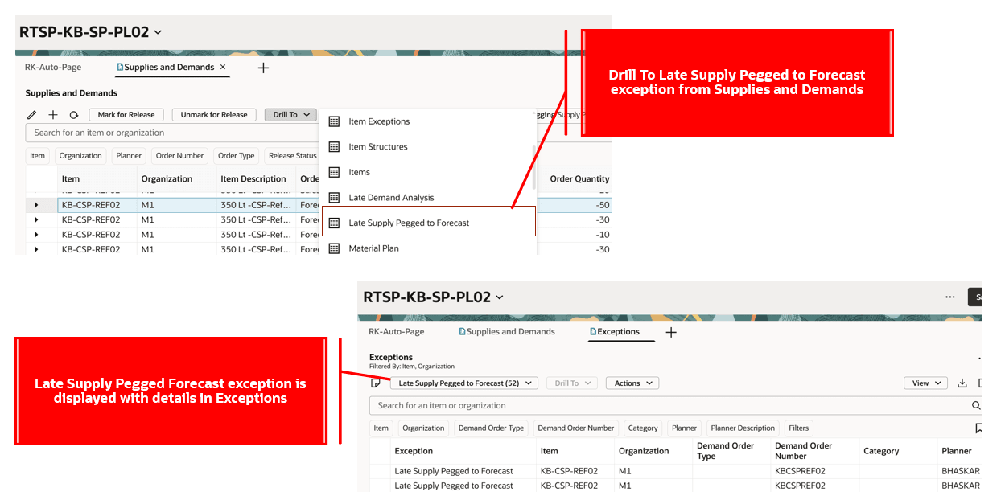1005x504 pixels.
Task: Select the Exceptions tab
Action: [614, 332]
